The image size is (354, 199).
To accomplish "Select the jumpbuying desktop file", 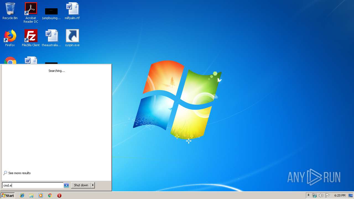I will point(51,13).
